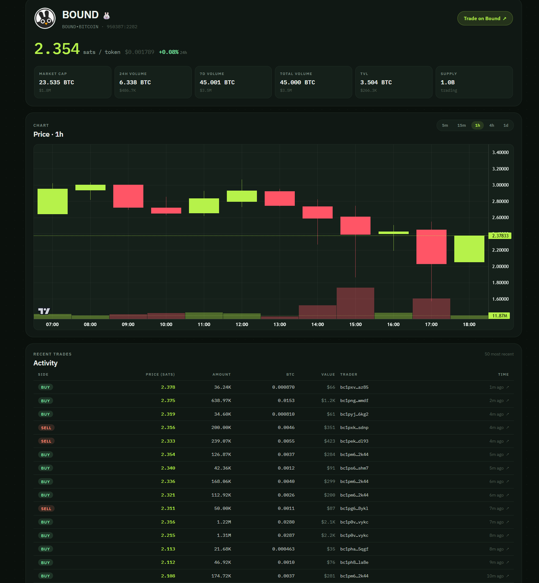This screenshot has height=583, width=539.
Task: Click the 2.108 price cell
Action: pyautogui.click(x=168, y=576)
